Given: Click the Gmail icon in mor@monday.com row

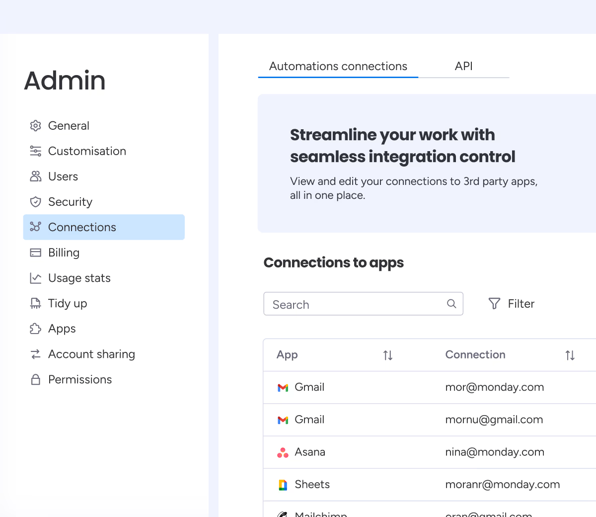Looking at the screenshot, I should 283,387.
